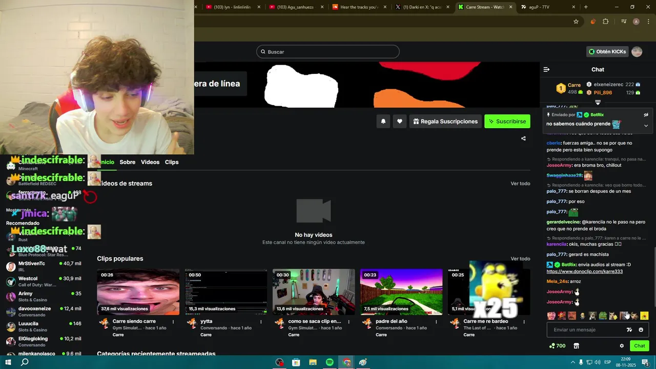Open Windows Start menu
The width and height of the screenshot is (656, 369).
pos(8,362)
